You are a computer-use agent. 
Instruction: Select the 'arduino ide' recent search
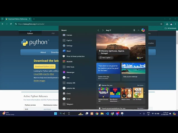click(x=69, y=88)
